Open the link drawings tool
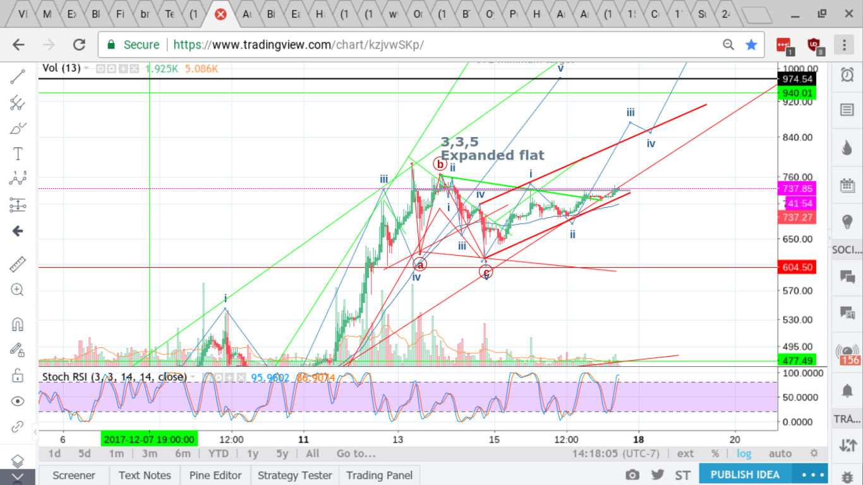The height and width of the screenshot is (485, 863). pos(18,426)
